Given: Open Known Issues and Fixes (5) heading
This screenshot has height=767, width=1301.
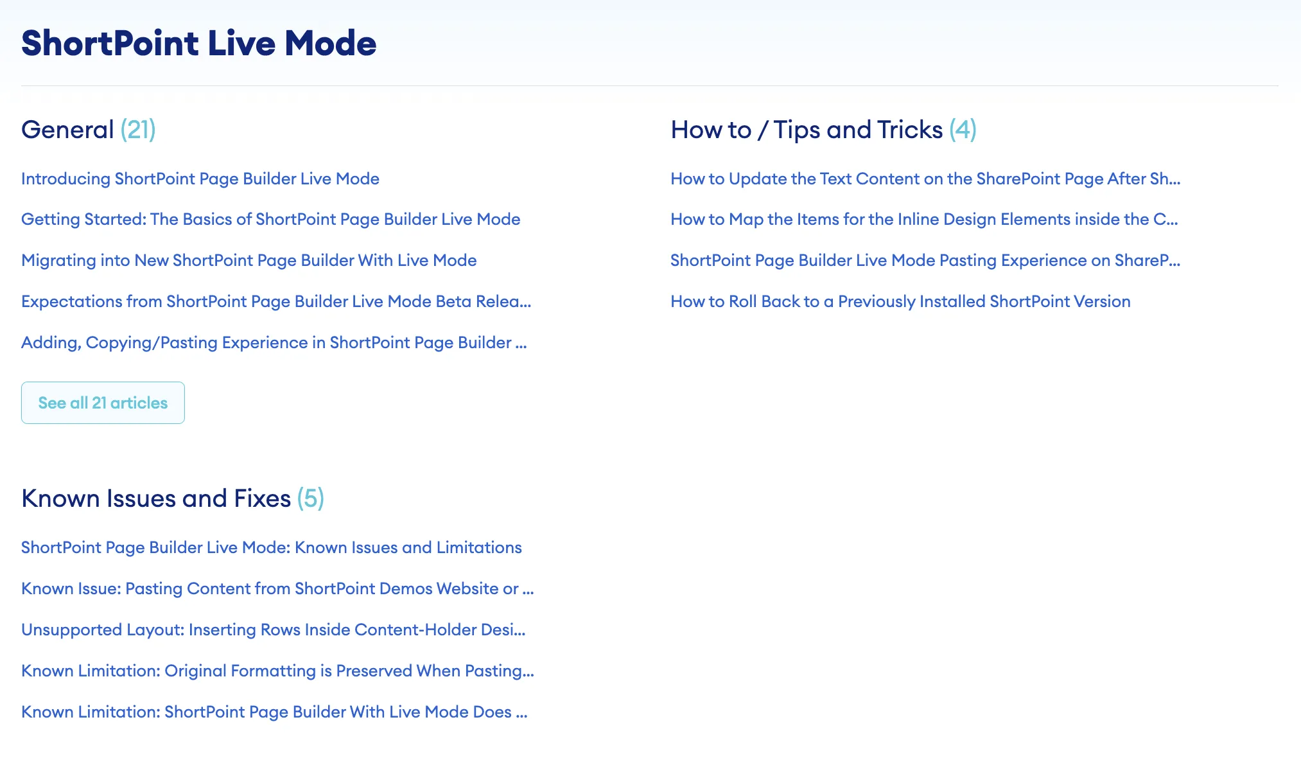Looking at the screenshot, I should [x=173, y=498].
